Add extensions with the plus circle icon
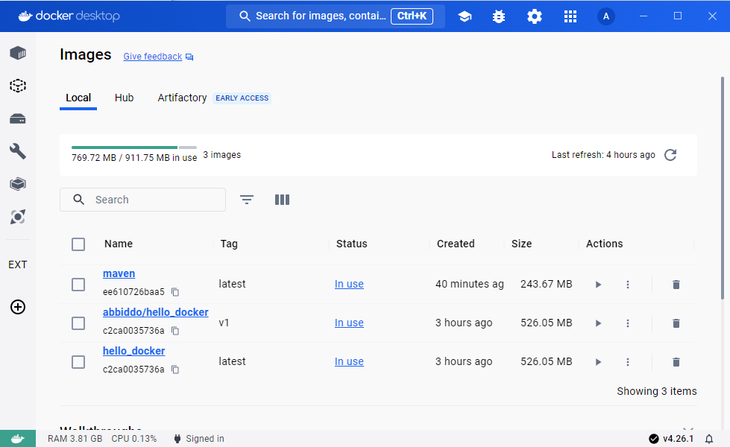This screenshot has height=447, width=730. point(18,307)
